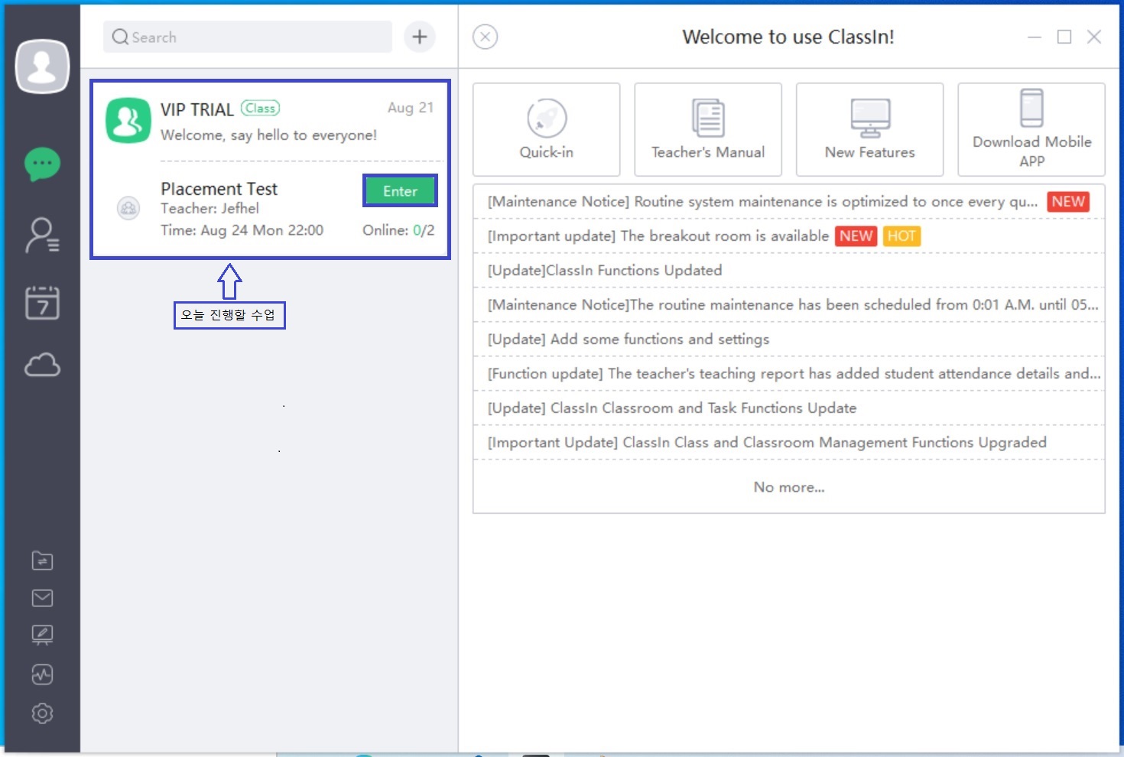Click the red NEW badge on maintenance notice

pyautogui.click(x=1068, y=202)
